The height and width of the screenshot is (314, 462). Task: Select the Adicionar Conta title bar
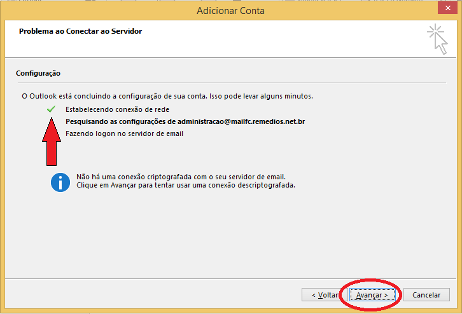click(x=231, y=10)
